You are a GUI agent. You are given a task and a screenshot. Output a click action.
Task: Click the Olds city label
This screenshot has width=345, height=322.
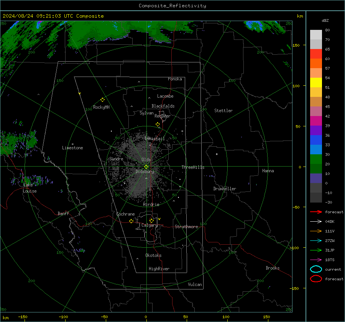146,160
